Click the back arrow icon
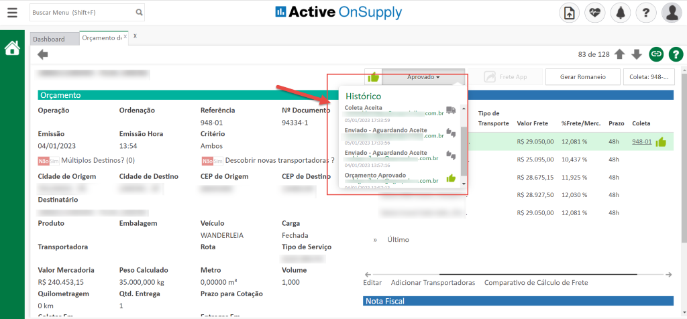The width and height of the screenshot is (687, 319). (x=42, y=55)
